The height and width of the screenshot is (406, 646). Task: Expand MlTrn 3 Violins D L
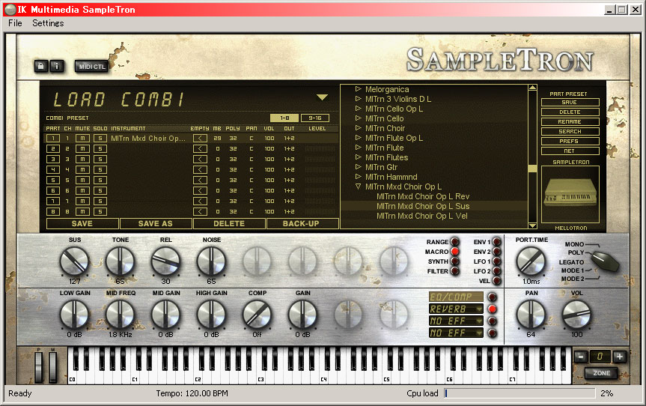[358, 99]
